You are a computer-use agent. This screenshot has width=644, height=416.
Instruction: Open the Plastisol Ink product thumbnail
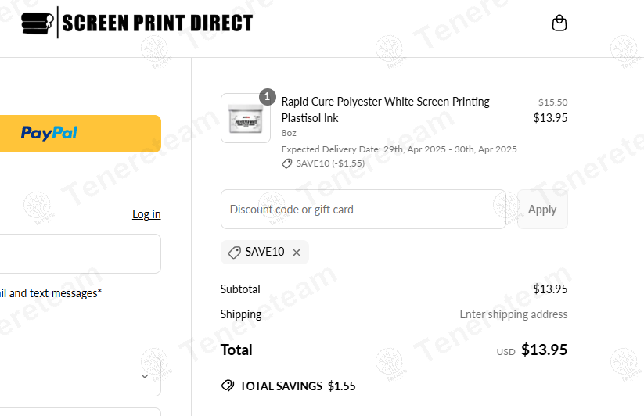246,119
